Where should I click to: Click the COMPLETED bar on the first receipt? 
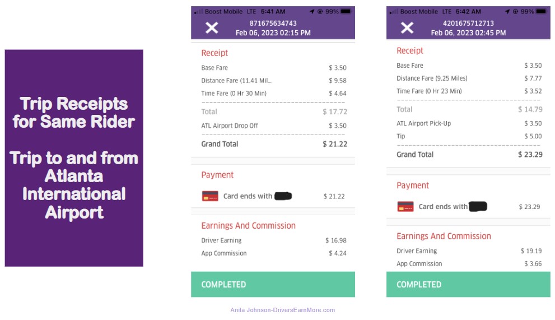(273, 284)
